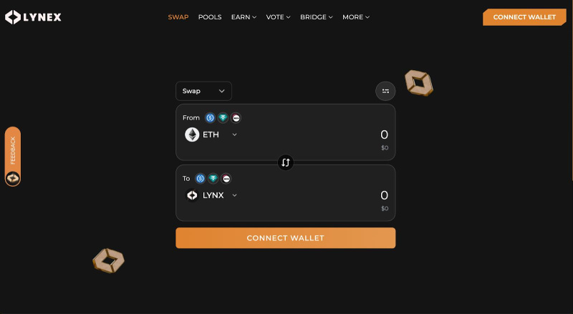Click header CONNECT WALLET button
The height and width of the screenshot is (314, 573).
(x=524, y=17)
